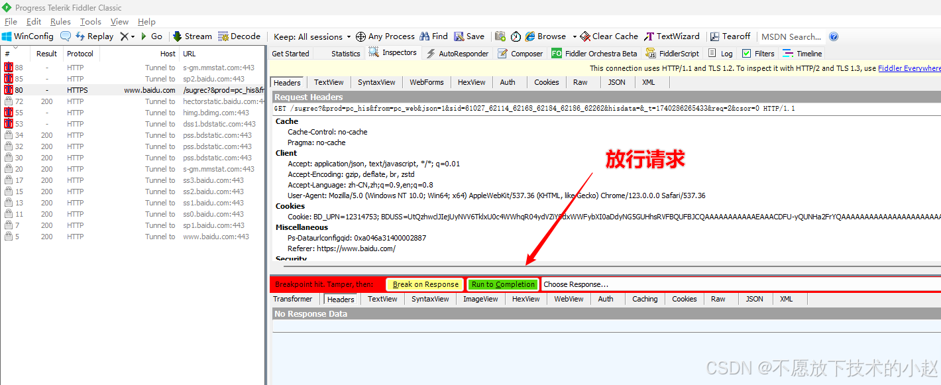Click Tearoff in the toolbar
Screen dimensions: 941x385
[730, 36]
